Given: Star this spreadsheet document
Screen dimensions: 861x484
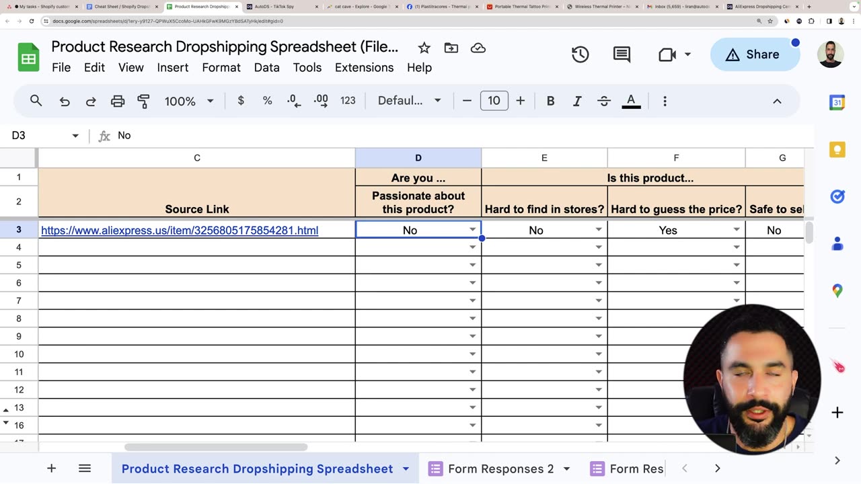Looking at the screenshot, I should [x=424, y=48].
